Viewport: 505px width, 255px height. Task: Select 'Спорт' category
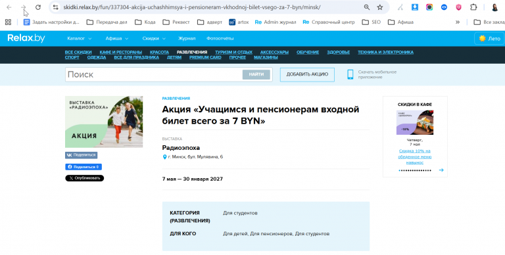(x=72, y=57)
